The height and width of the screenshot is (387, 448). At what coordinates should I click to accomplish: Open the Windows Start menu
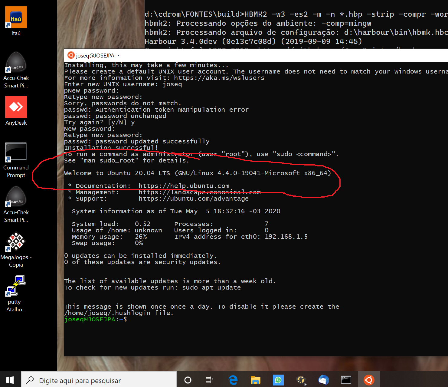pos(10,380)
